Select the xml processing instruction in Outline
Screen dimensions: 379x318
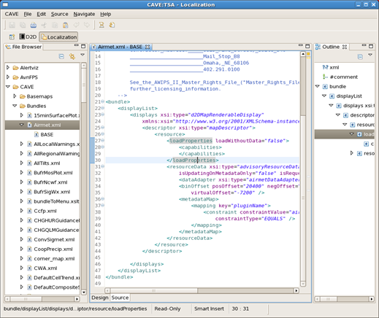pyautogui.click(x=334, y=67)
